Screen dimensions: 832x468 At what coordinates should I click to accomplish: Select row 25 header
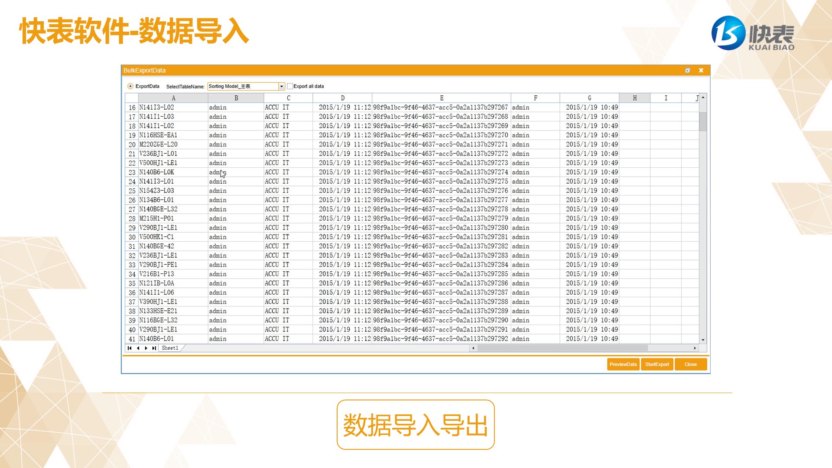coord(132,191)
